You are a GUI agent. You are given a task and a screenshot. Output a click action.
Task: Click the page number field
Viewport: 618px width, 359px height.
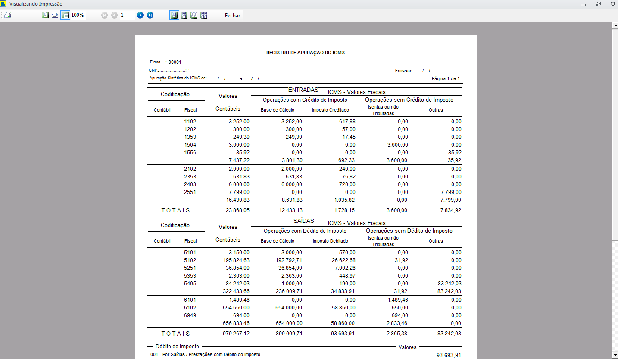127,15
